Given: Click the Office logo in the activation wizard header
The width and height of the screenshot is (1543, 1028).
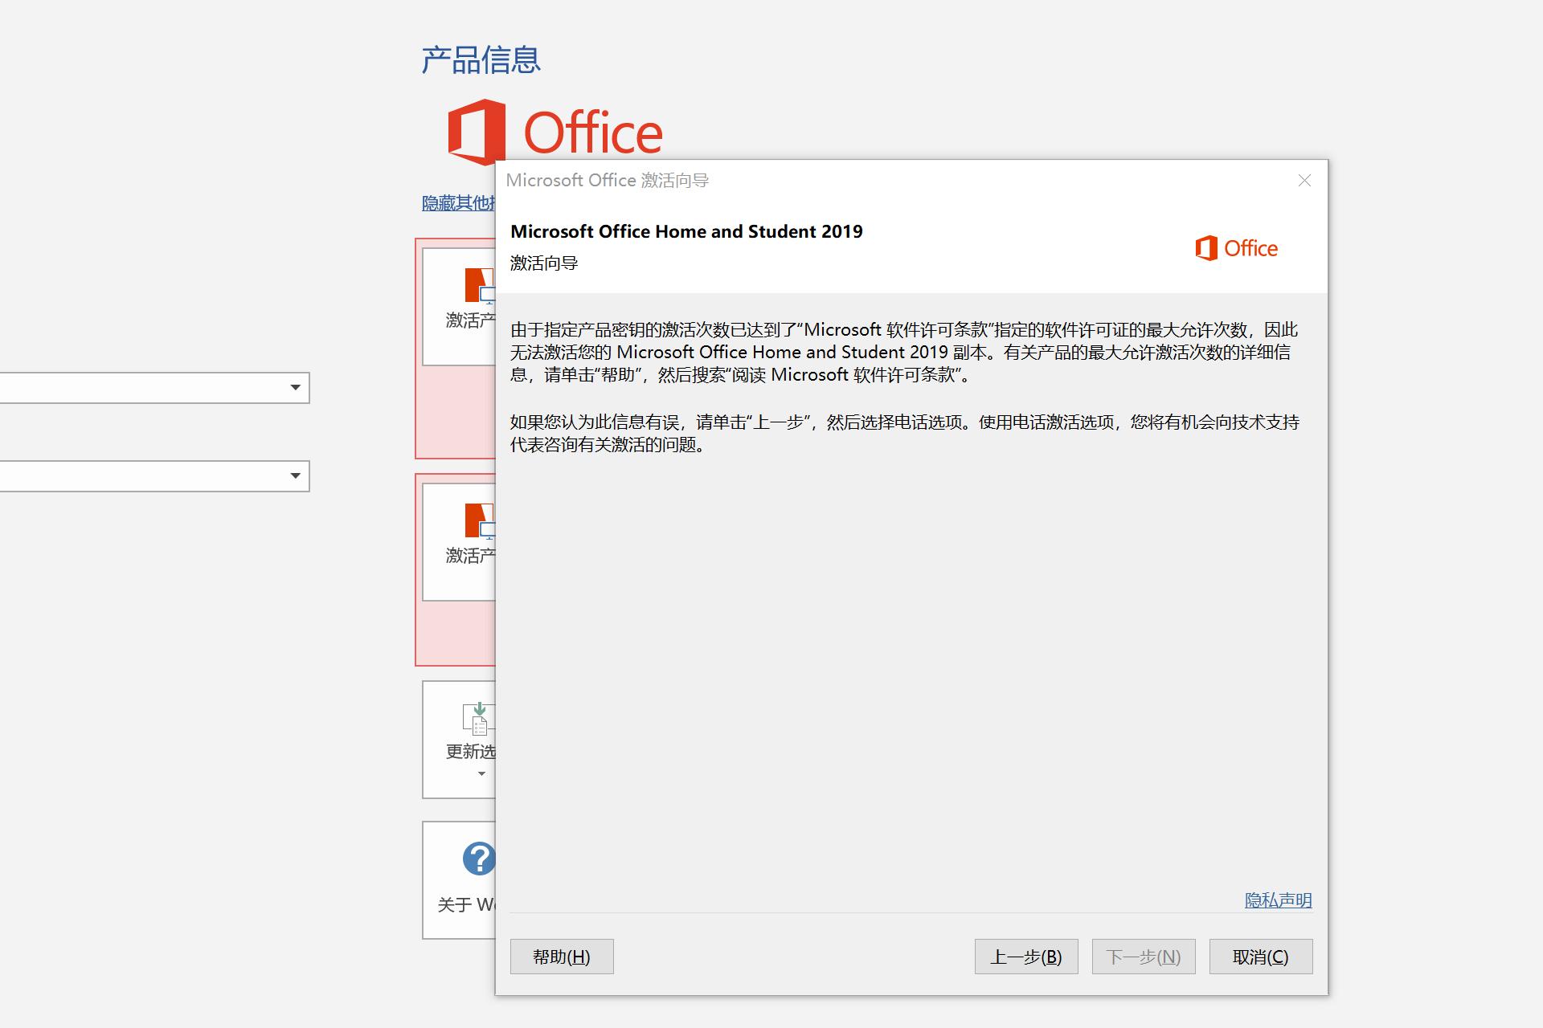Looking at the screenshot, I should coord(1237,248).
